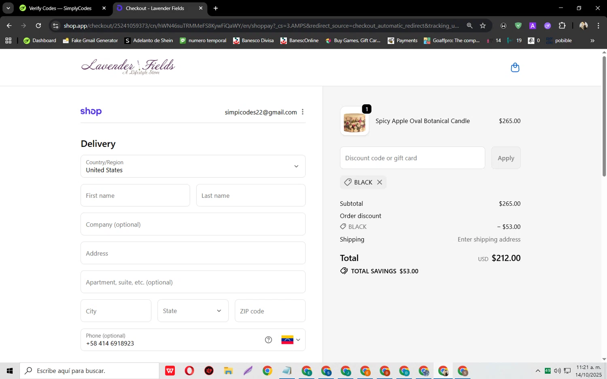The height and width of the screenshot is (379, 607).
Task: Click the Spicy Apple candle thumbnail
Action: point(354,121)
